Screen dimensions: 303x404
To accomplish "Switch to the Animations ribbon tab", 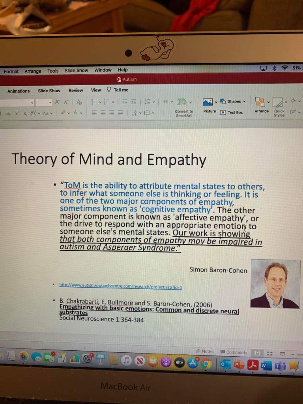I will pyautogui.click(x=19, y=91).
